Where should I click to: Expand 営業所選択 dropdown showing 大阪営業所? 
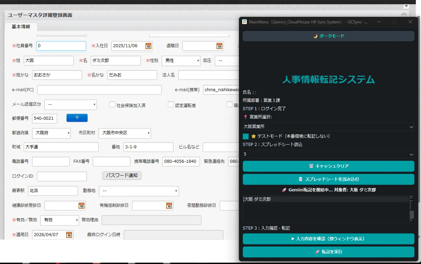point(328,127)
